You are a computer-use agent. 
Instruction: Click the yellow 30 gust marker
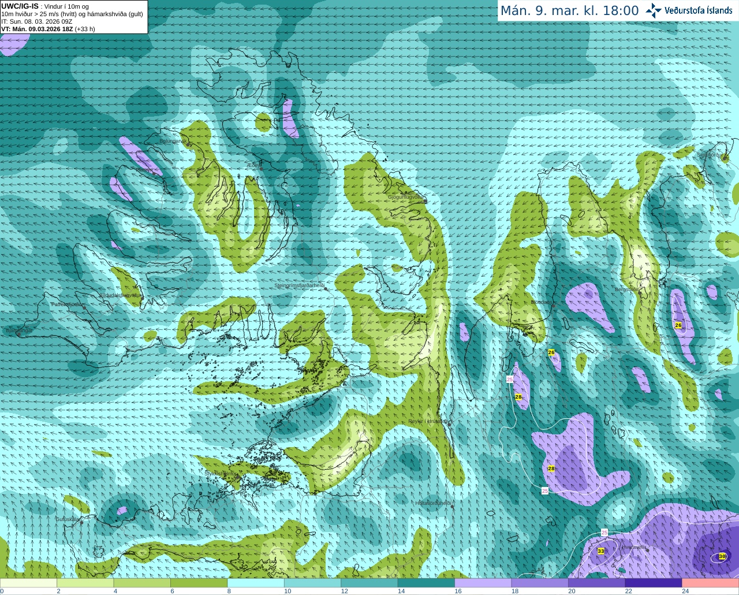(722, 556)
